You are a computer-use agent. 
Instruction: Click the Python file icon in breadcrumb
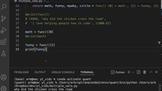tap(16, 1)
